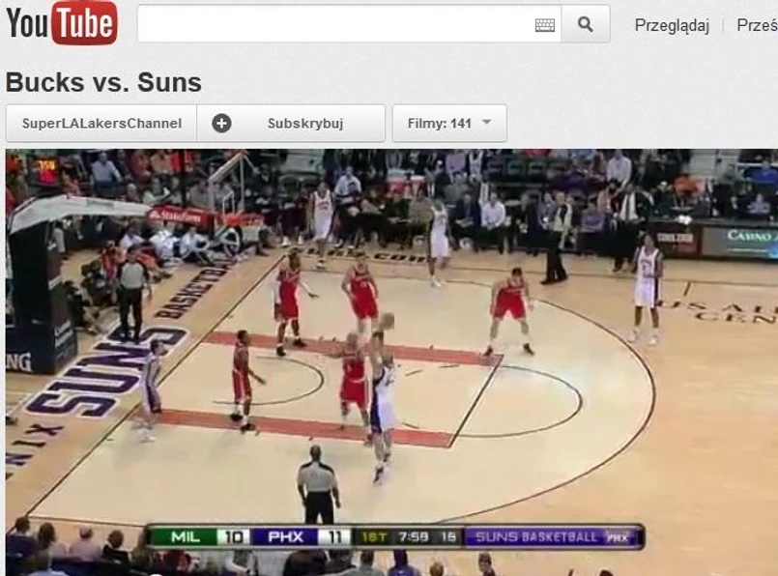Click the YouTube logo

pos(62,23)
